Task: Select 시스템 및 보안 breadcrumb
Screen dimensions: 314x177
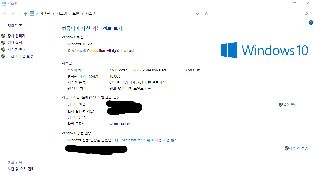Action: click(x=68, y=13)
